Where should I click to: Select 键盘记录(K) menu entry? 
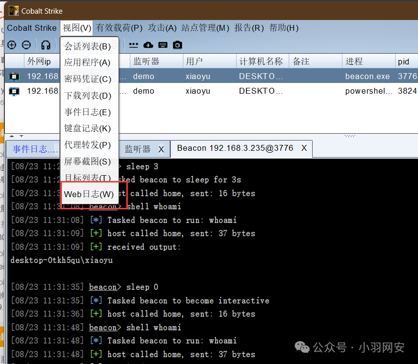point(90,128)
